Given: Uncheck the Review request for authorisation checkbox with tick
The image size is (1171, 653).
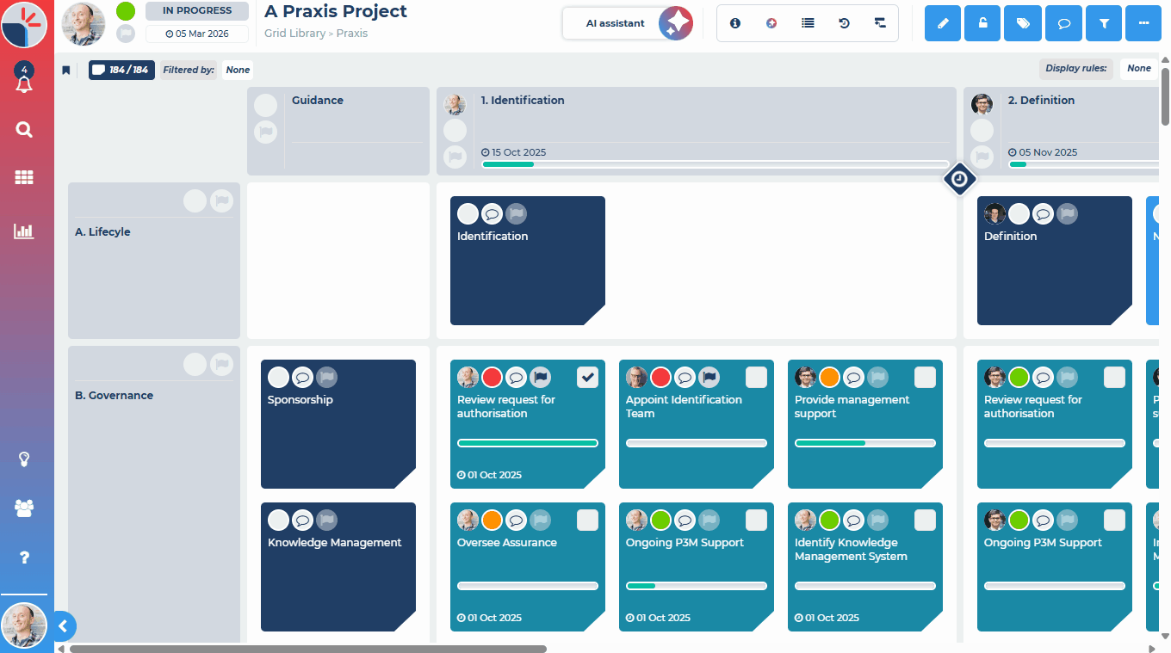Looking at the screenshot, I should pos(587,377).
